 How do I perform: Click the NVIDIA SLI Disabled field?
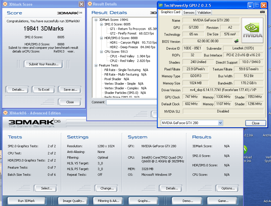point(223,111)
